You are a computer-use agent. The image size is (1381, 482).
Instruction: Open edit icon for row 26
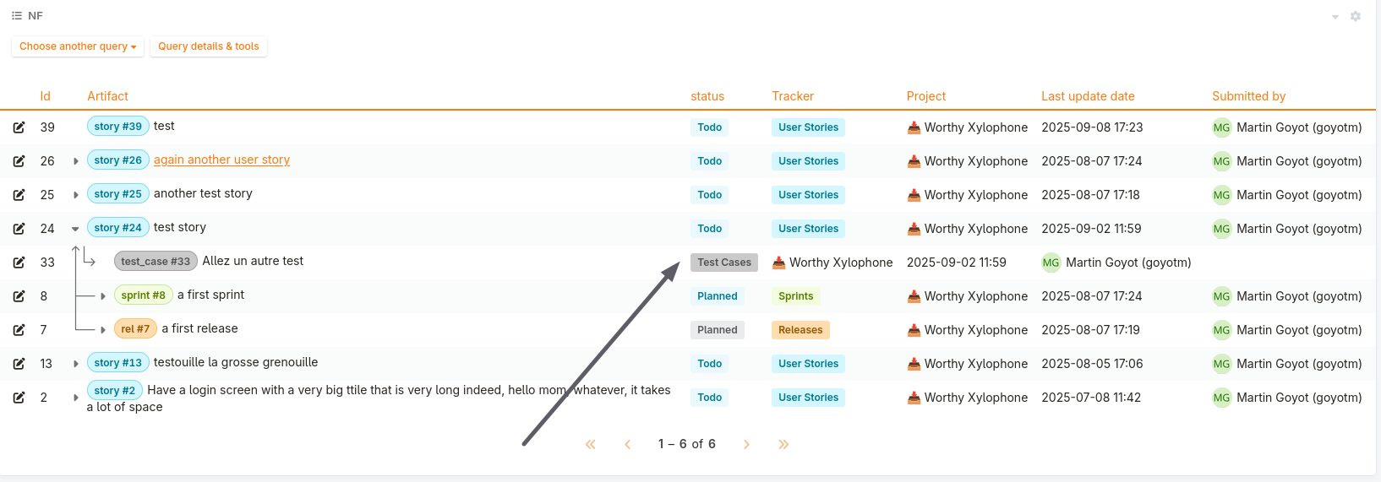click(x=19, y=161)
